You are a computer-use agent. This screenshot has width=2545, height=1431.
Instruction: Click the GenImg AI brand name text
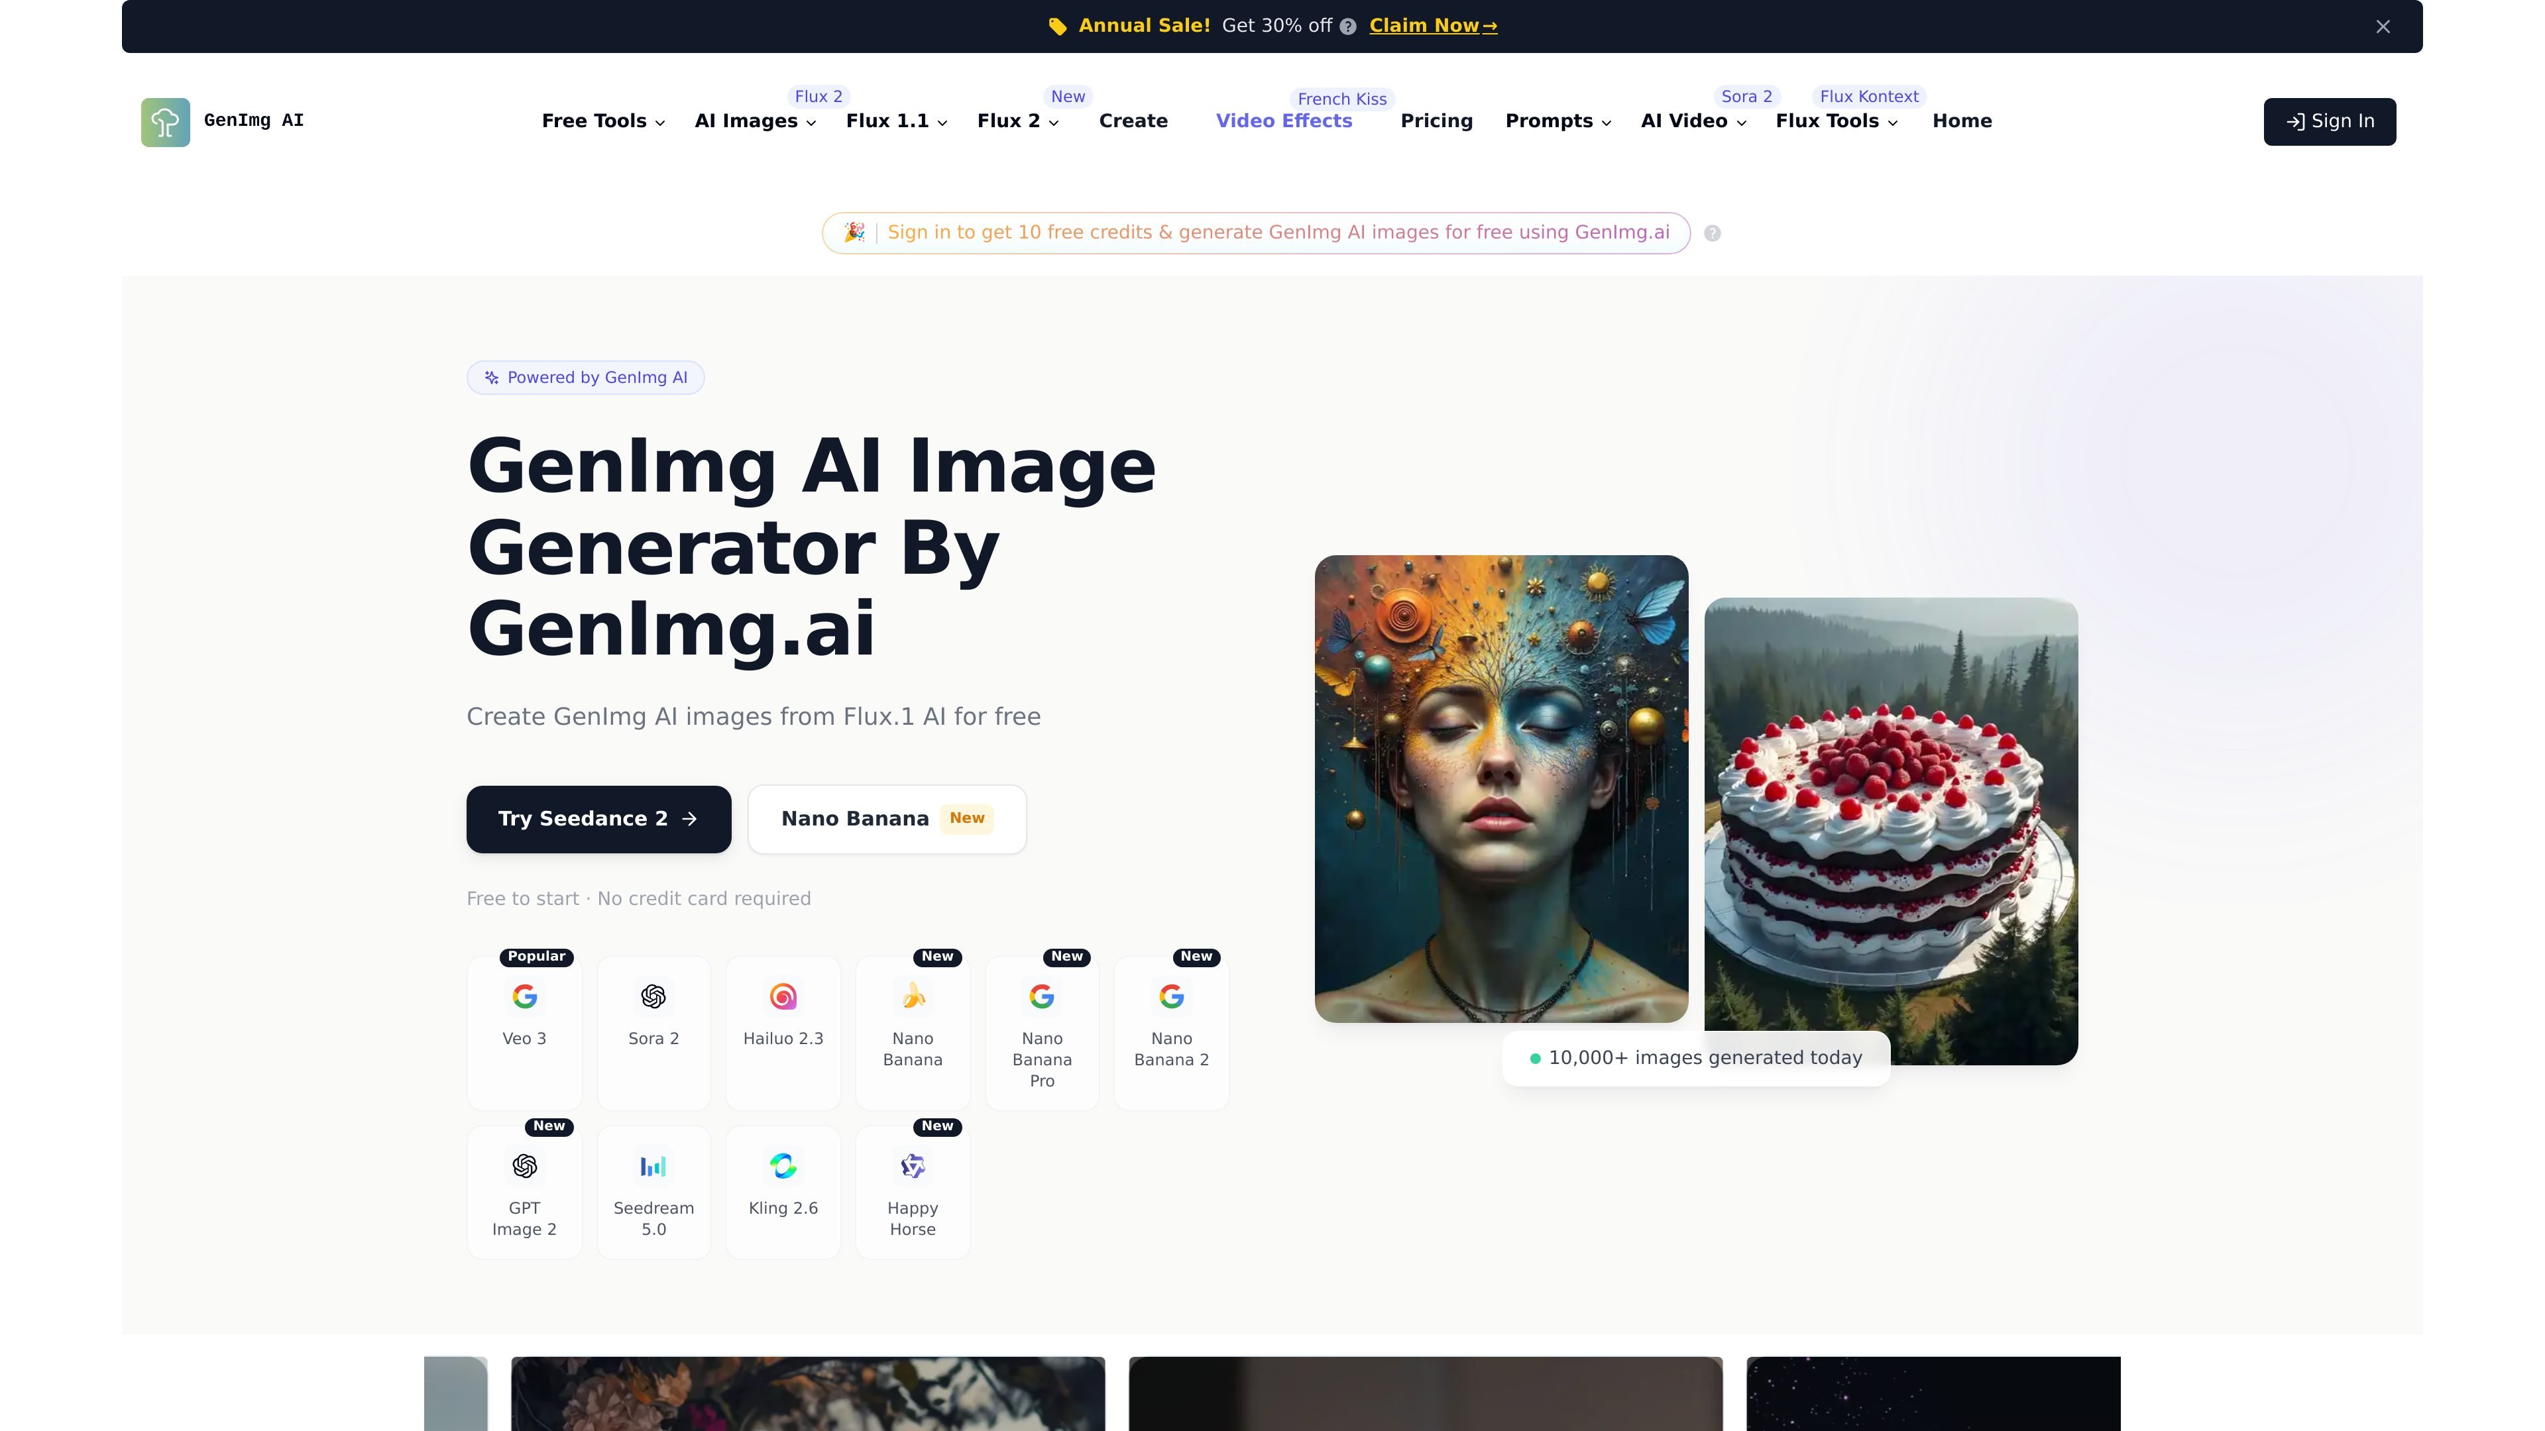click(254, 121)
